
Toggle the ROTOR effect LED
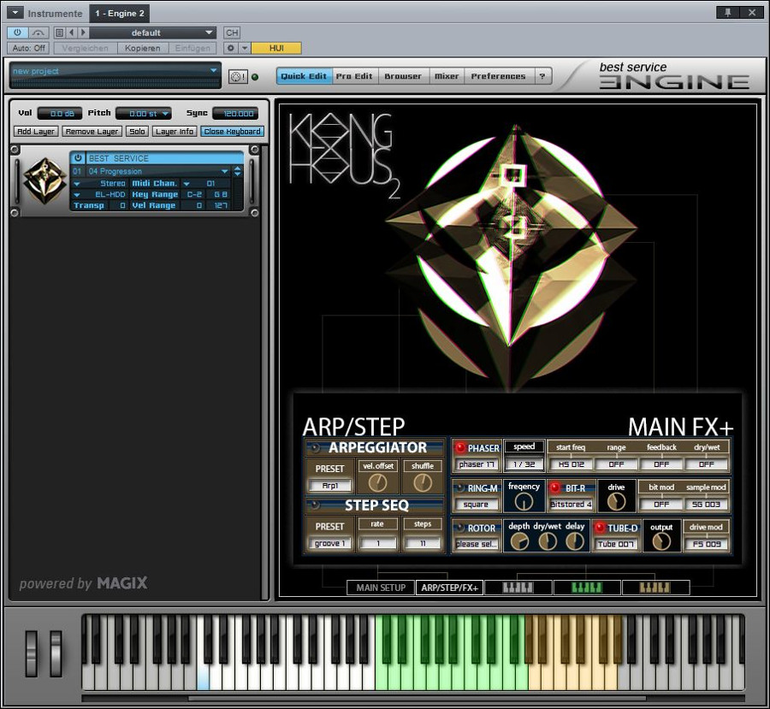click(x=460, y=528)
